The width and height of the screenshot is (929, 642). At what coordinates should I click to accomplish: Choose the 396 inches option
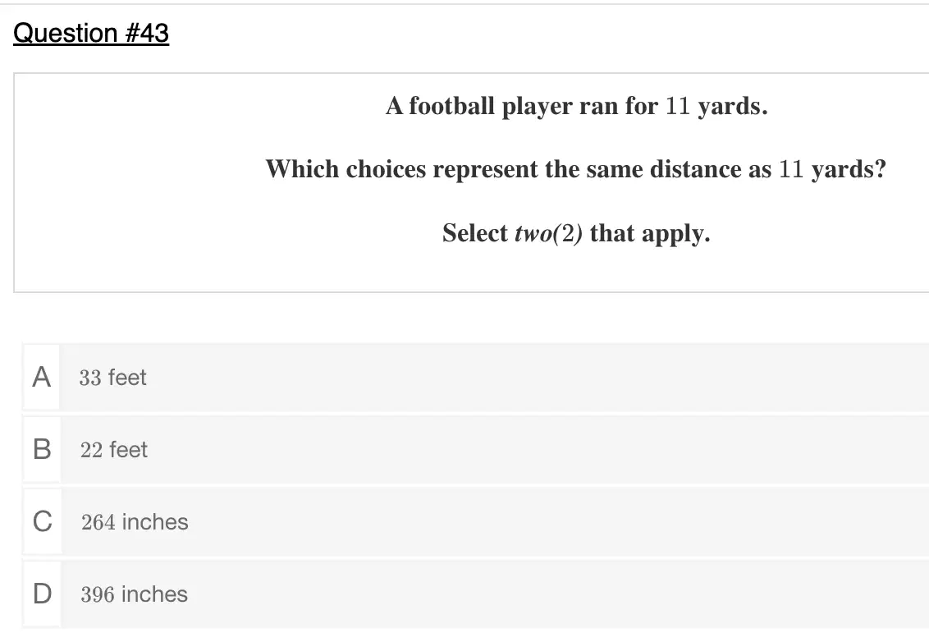134,594
